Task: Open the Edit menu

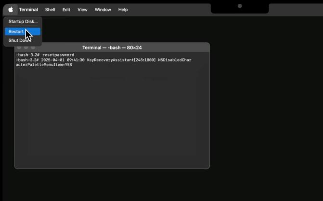Action: tap(66, 10)
